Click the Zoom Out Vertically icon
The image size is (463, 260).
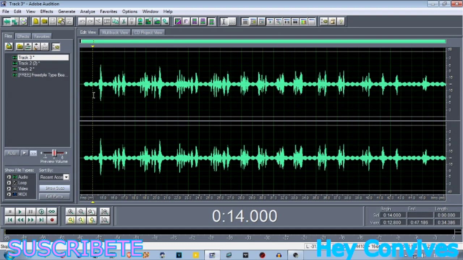[105, 220]
